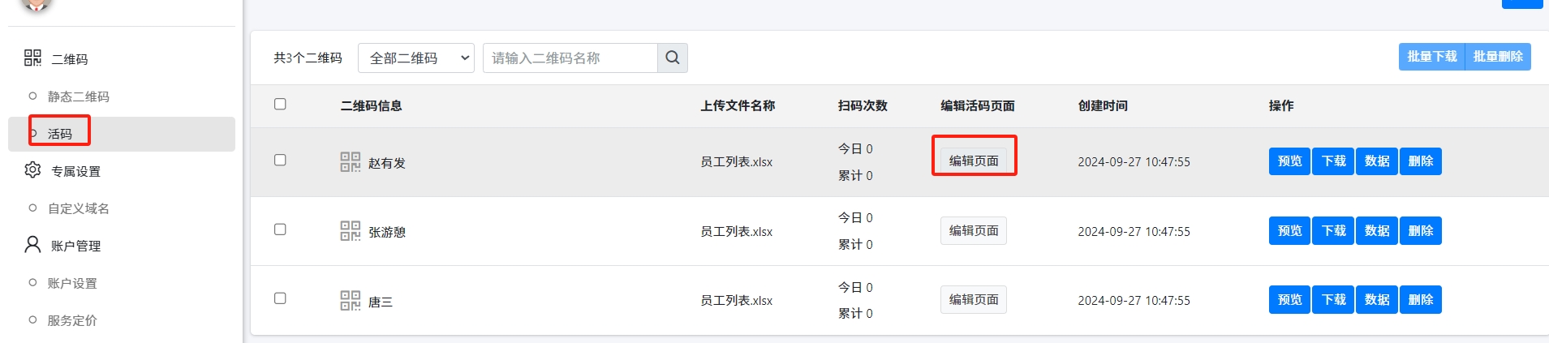1549x343 pixels.
Task: Preview the 张游憩 QR code
Action: click(1289, 231)
